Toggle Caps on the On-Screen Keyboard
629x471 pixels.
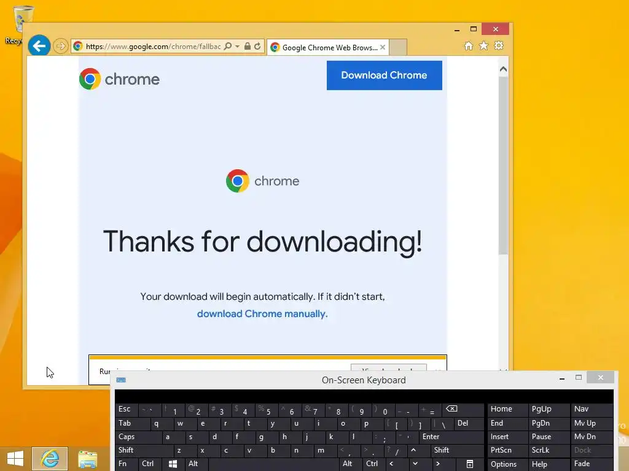139,437
